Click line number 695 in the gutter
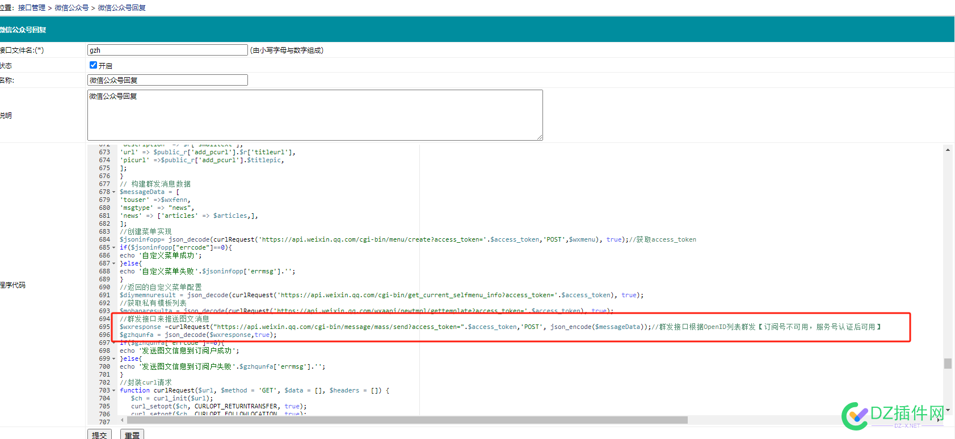This screenshot has width=955, height=439. pyautogui.click(x=104, y=327)
